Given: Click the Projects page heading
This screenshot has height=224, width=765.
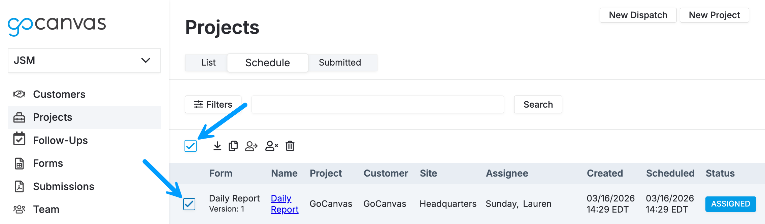Looking at the screenshot, I should [x=222, y=28].
